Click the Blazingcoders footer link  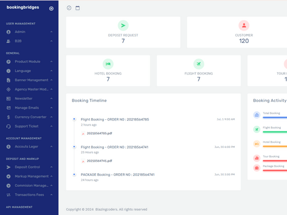[x=107, y=209]
